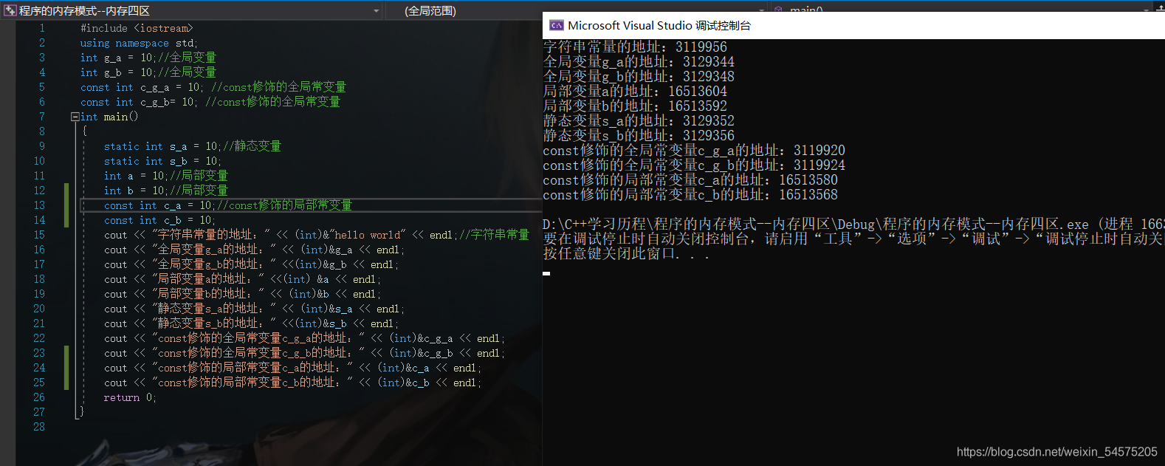
Task: Click the local variable line int b = 10
Action: (166, 191)
